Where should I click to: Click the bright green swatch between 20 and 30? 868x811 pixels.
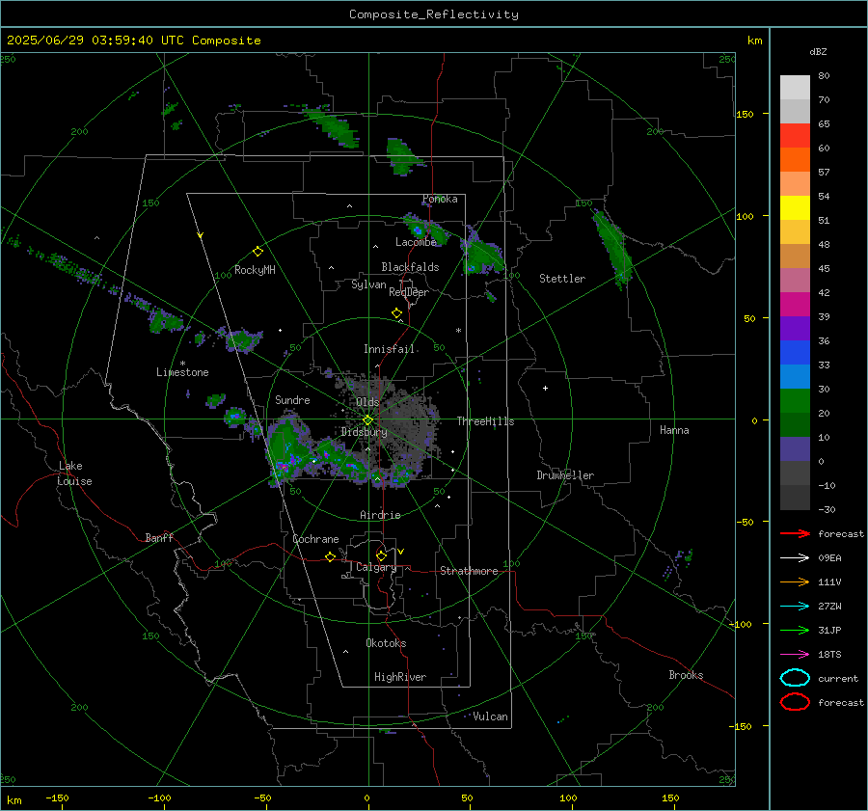(x=795, y=401)
